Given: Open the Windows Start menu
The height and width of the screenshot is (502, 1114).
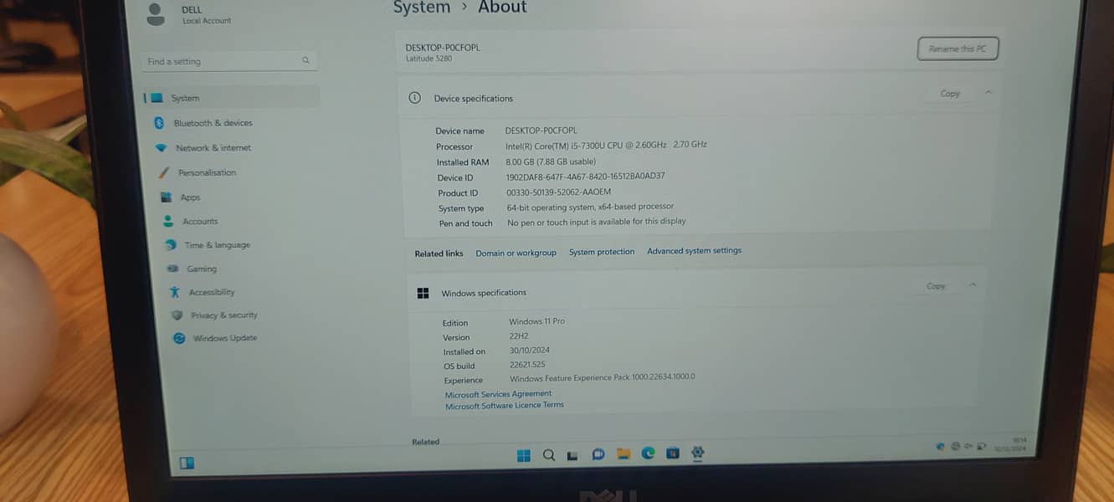Looking at the screenshot, I should [x=523, y=455].
